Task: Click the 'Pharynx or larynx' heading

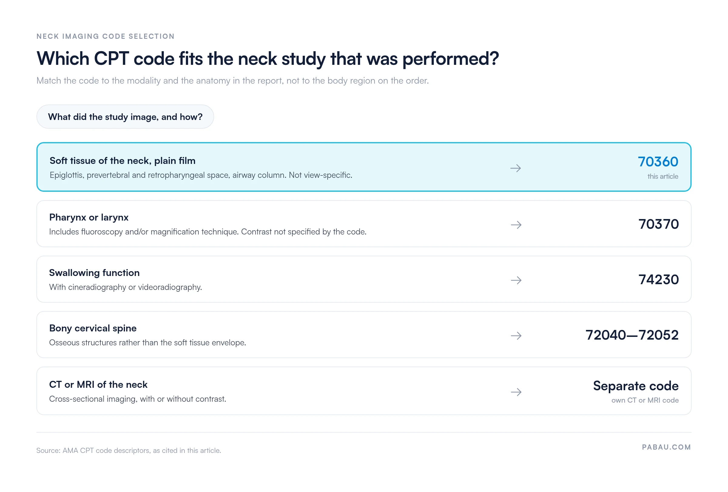Action: point(89,218)
